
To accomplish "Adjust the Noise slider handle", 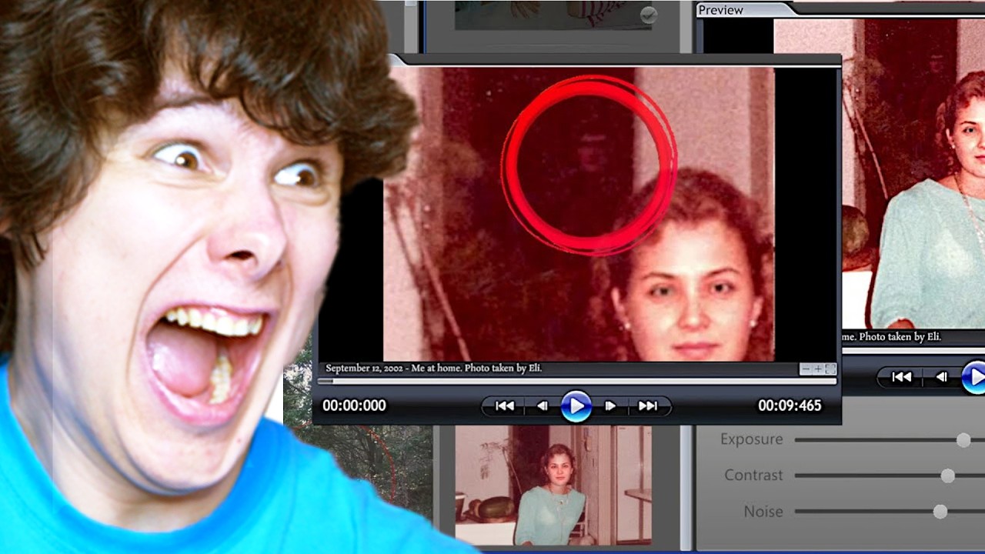I will click(x=940, y=512).
